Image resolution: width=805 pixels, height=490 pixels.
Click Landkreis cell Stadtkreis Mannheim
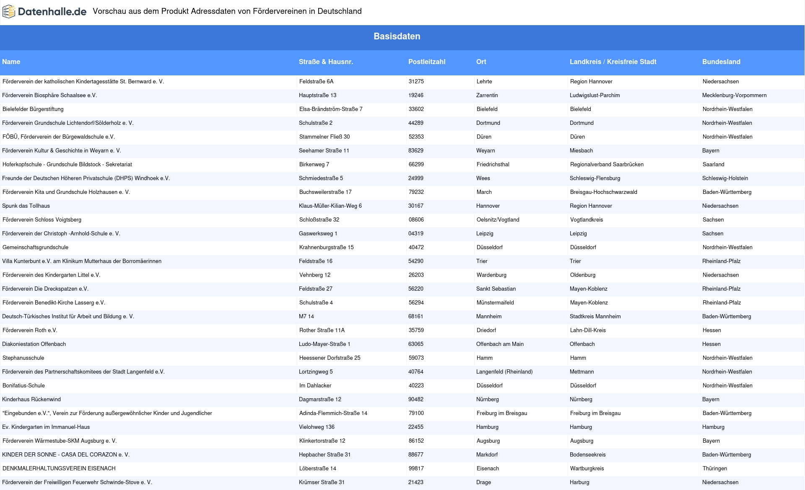click(595, 317)
